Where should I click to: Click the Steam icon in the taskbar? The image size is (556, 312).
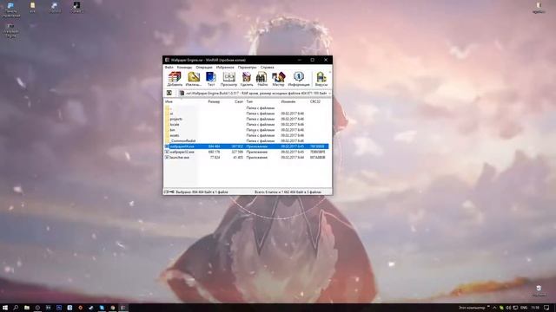(x=90, y=308)
